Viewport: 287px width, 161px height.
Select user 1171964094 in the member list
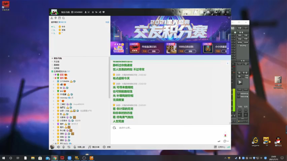(65, 81)
